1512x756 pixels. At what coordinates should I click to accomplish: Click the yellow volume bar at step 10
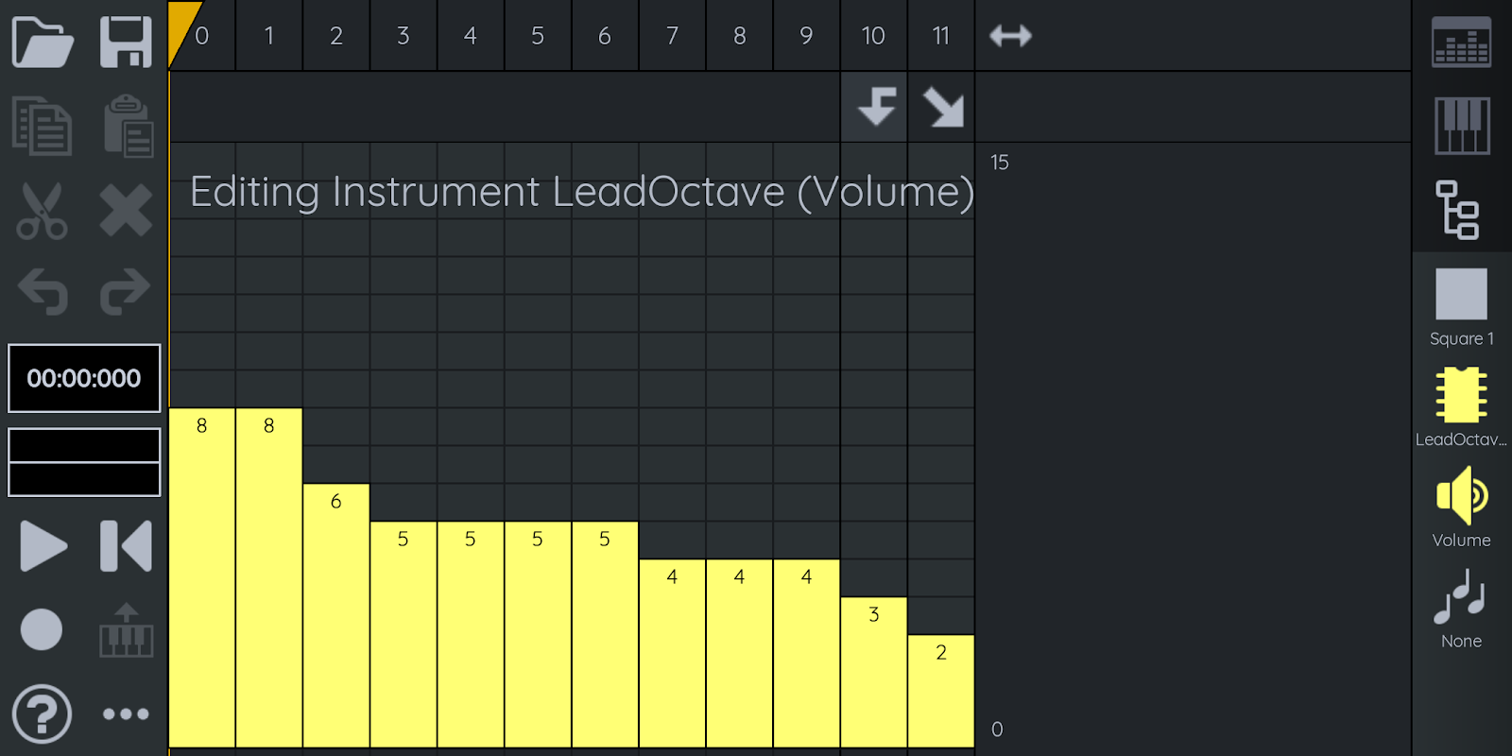tap(874, 671)
